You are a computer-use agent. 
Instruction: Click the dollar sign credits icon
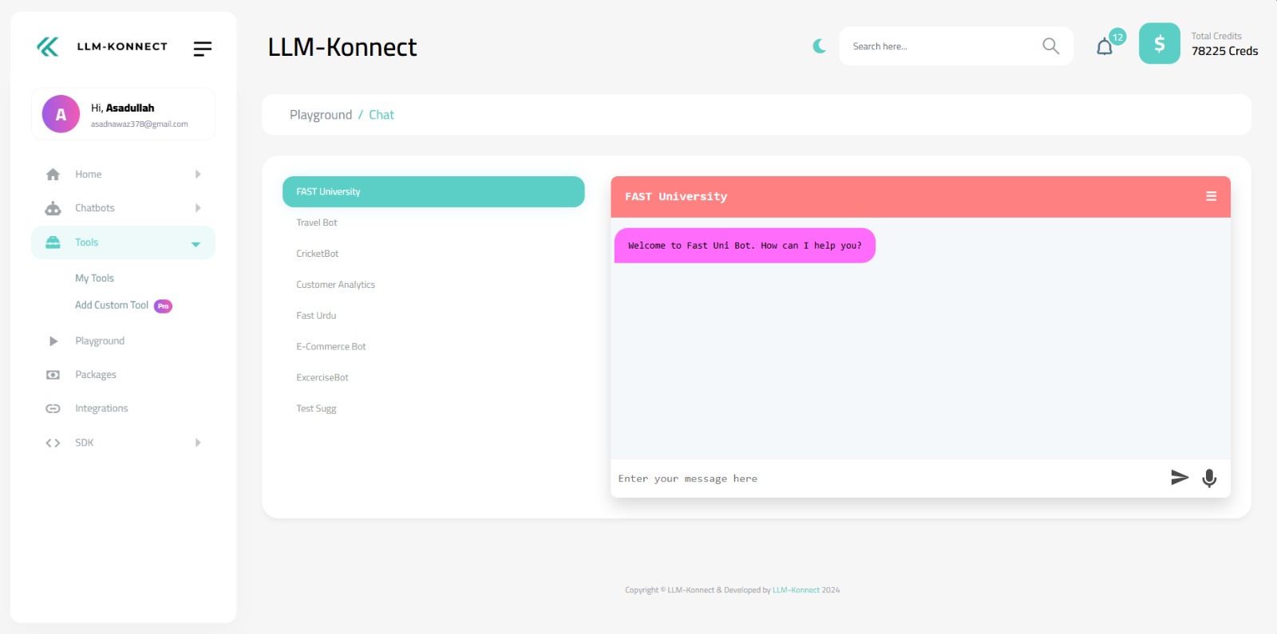click(x=1159, y=44)
